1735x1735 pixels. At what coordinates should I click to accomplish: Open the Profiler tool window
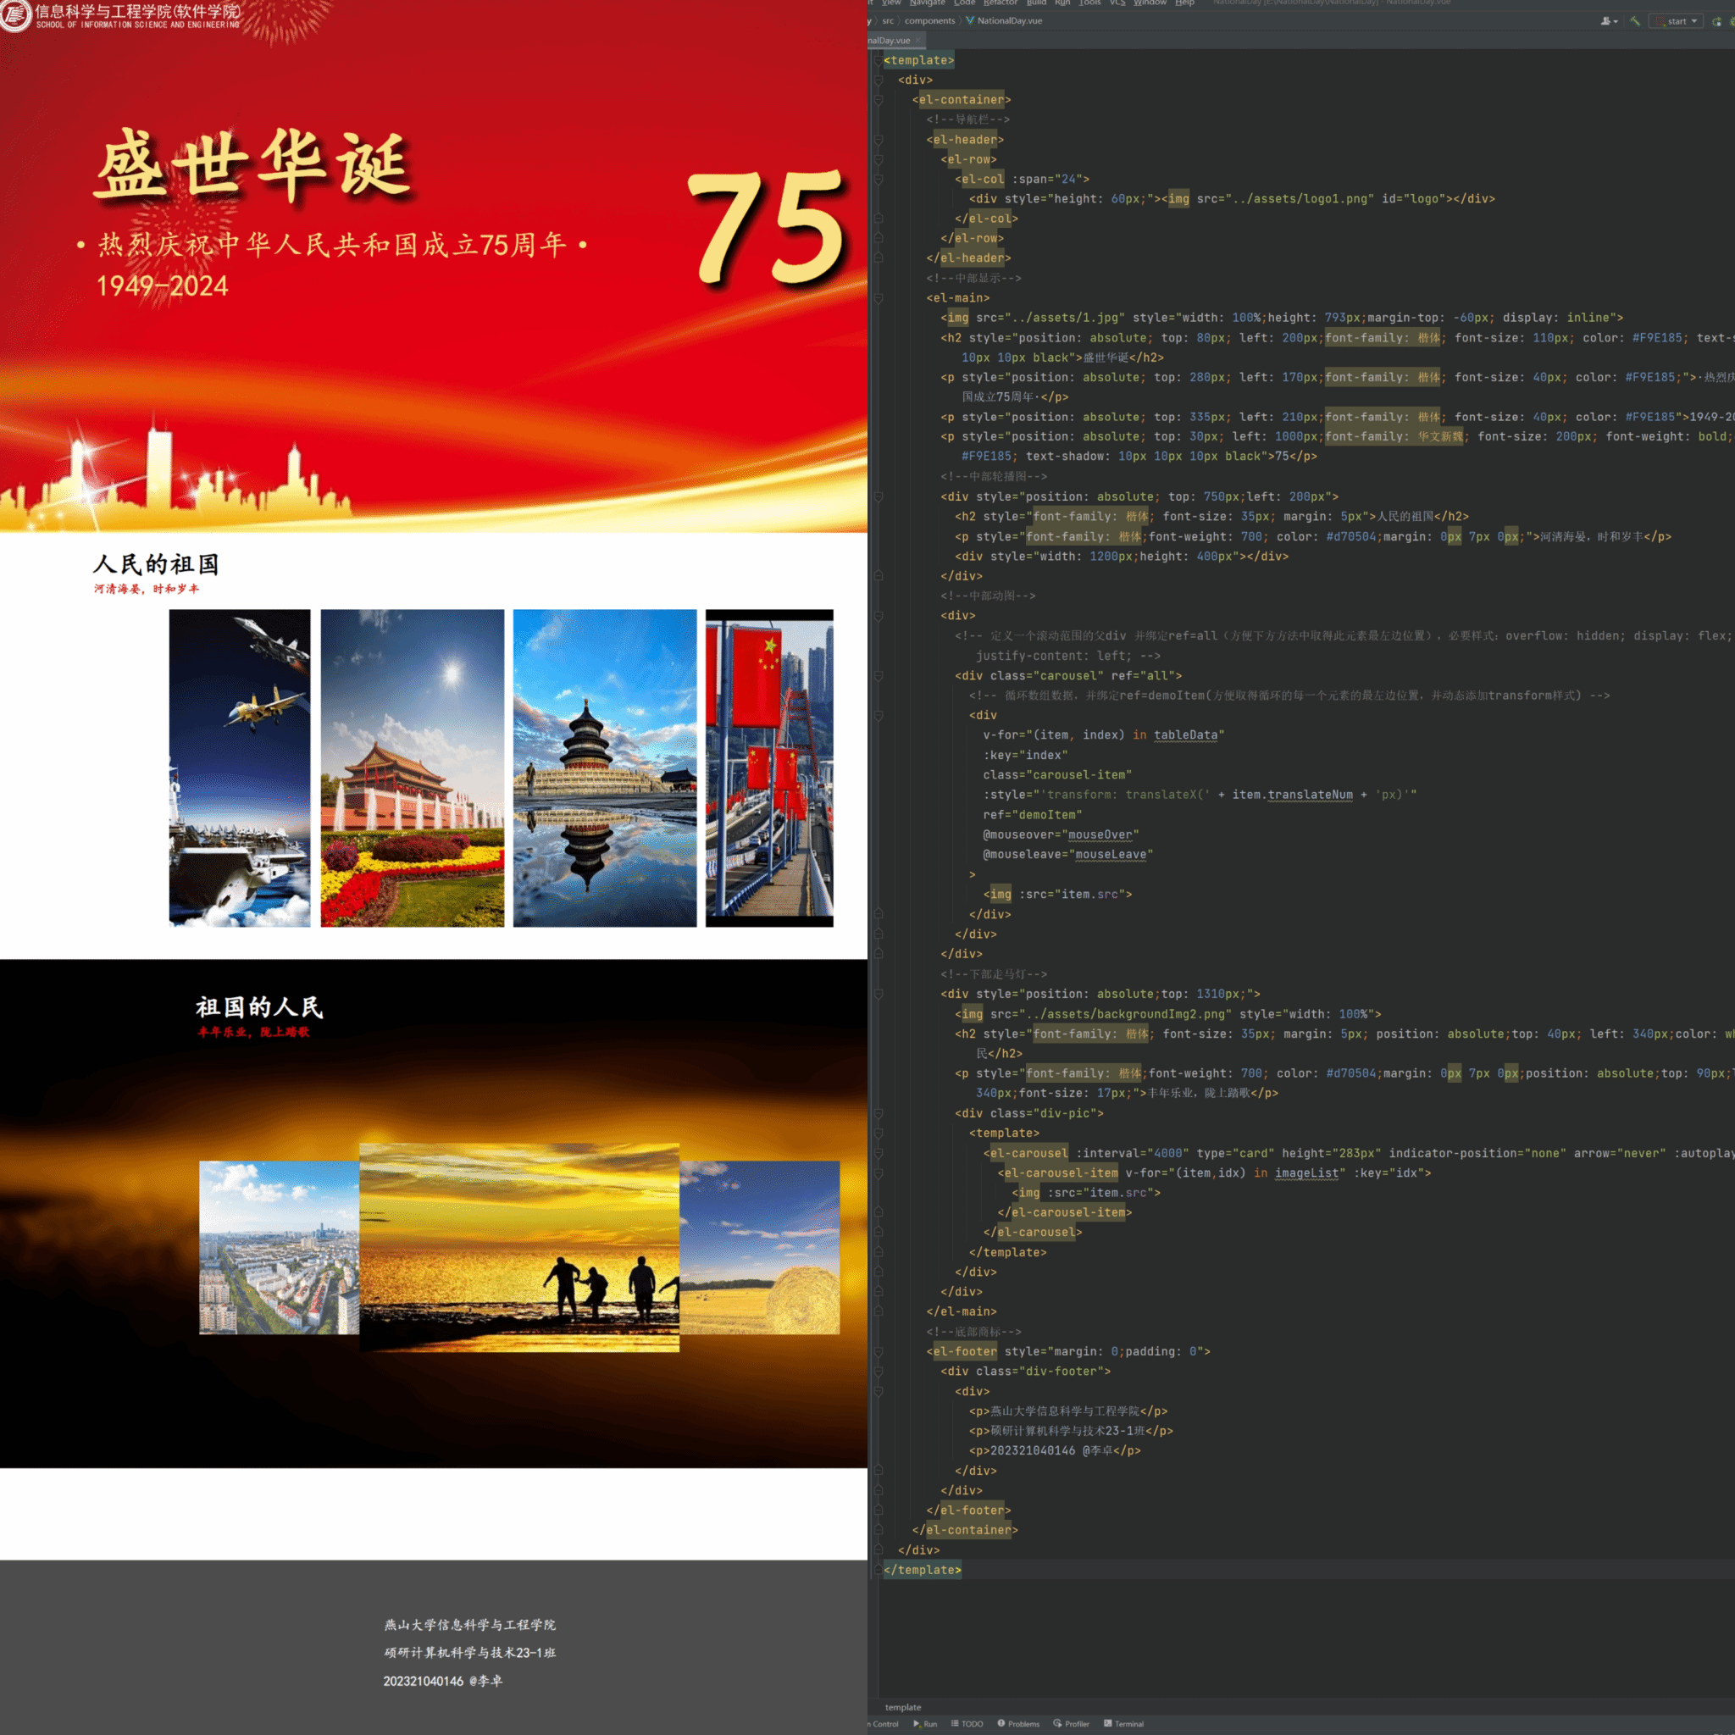[1072, 1723]
